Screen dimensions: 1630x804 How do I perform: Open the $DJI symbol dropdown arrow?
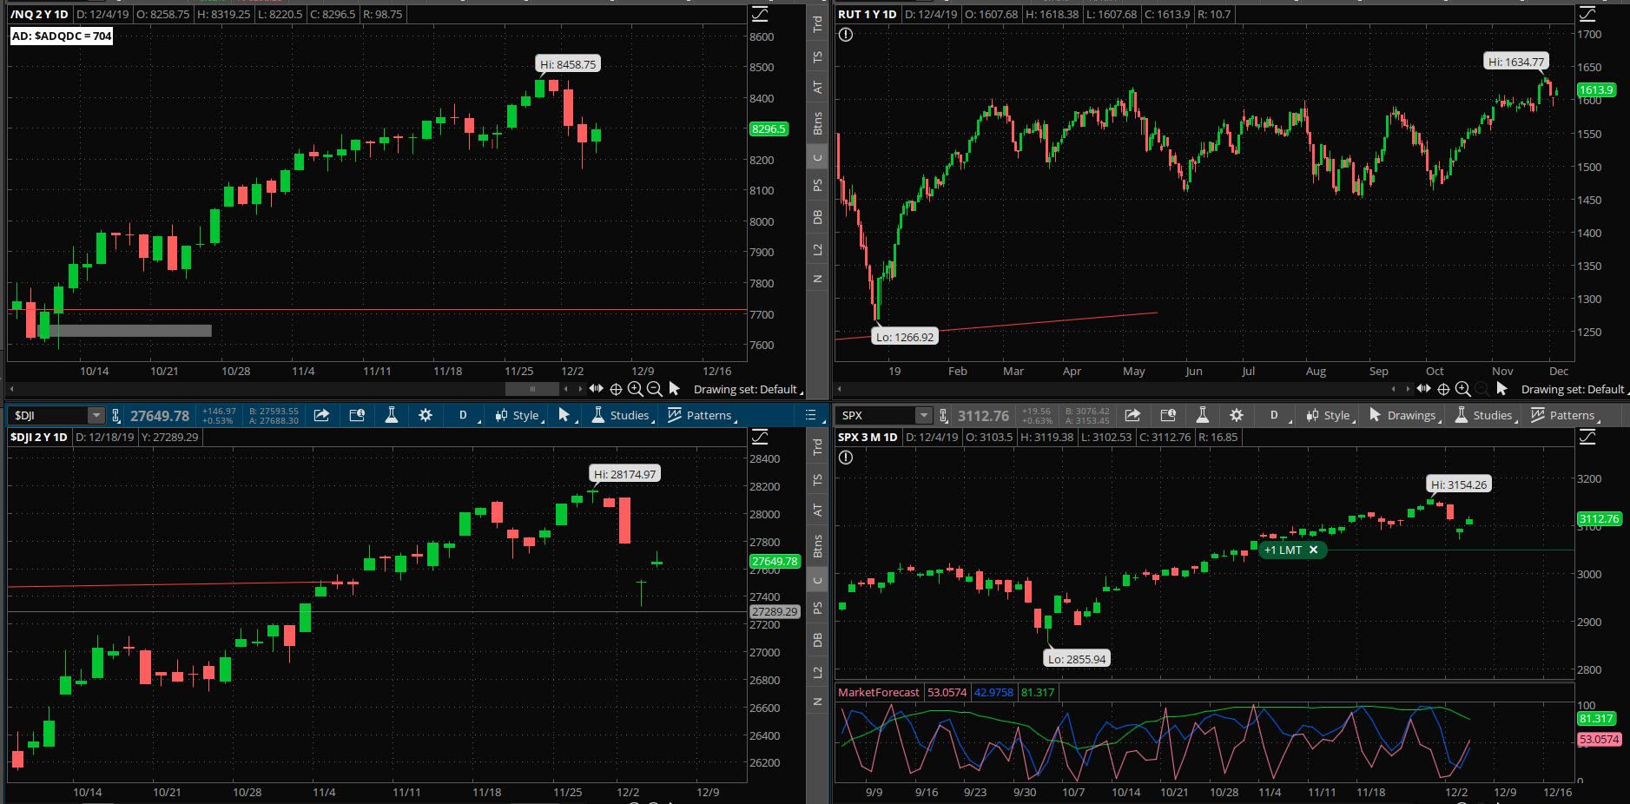96,416
